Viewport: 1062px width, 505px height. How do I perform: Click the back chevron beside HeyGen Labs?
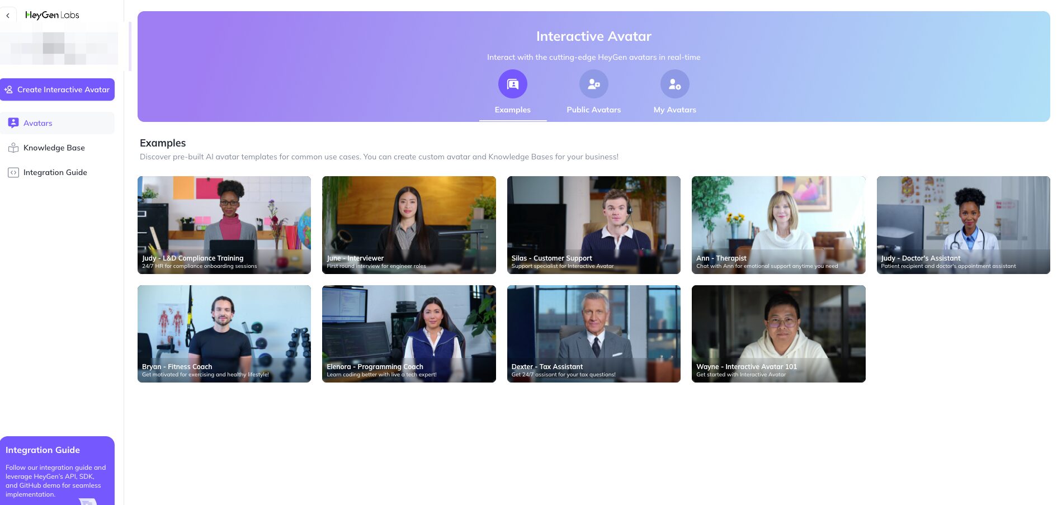(8, 16)
